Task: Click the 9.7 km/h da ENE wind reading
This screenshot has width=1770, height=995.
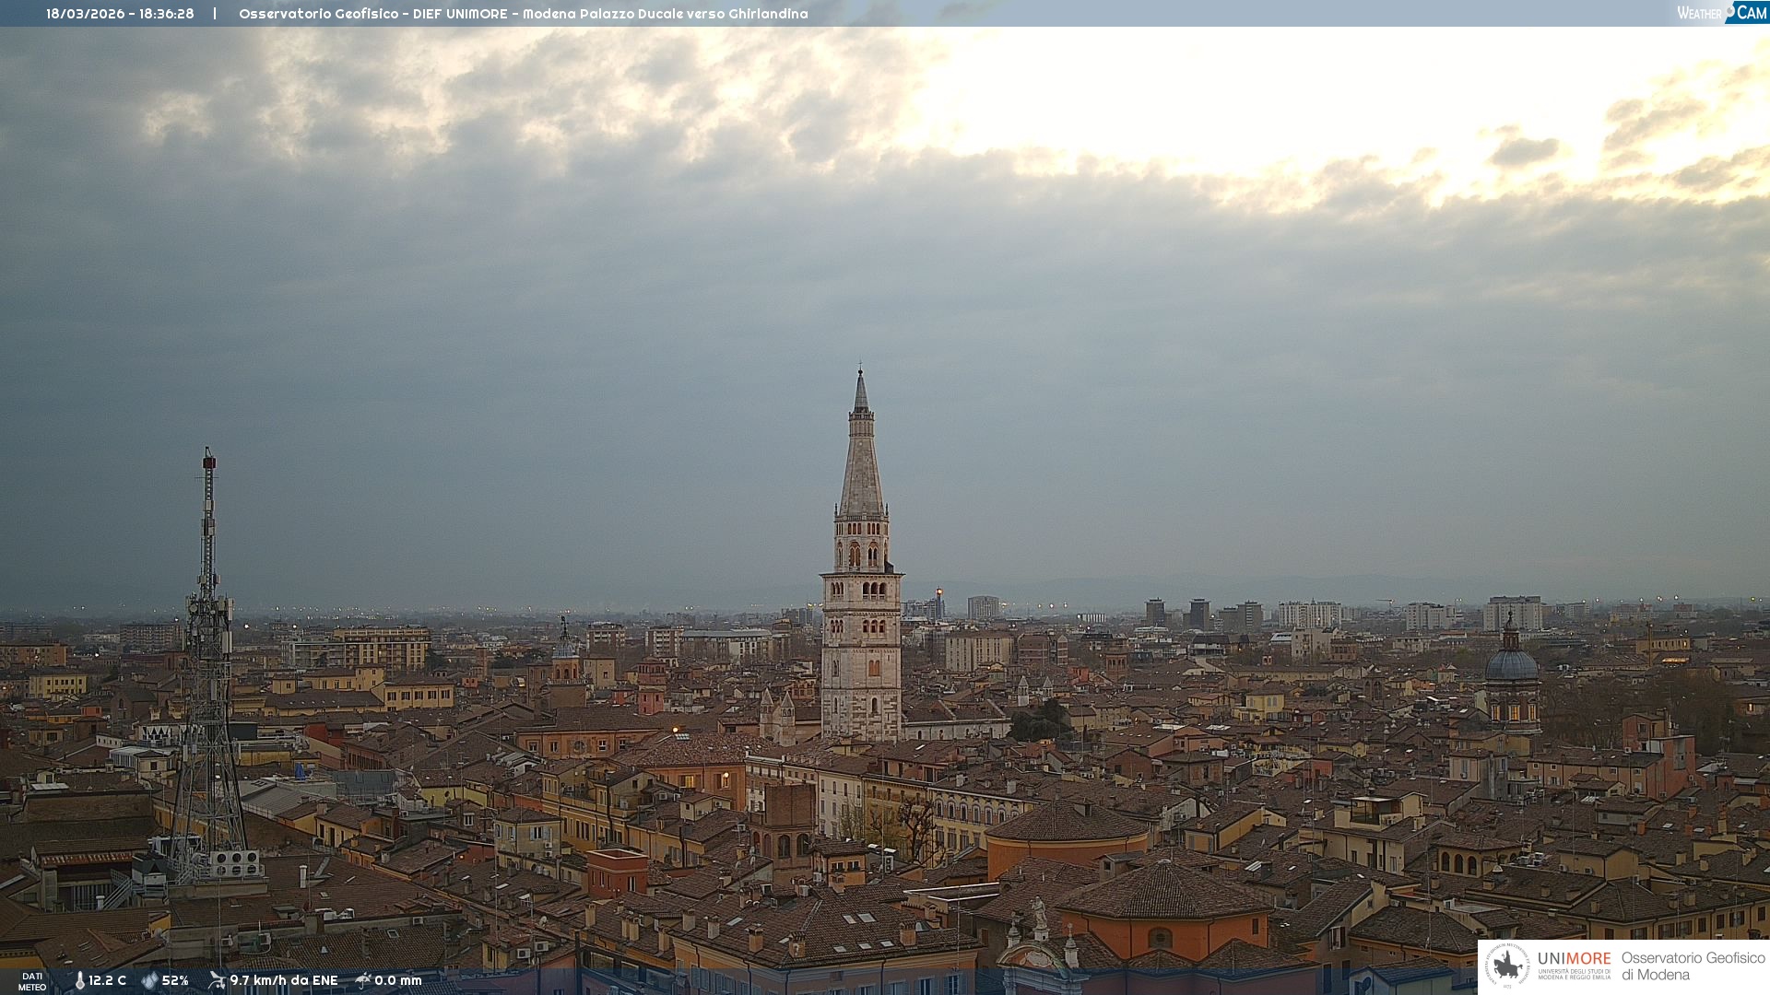Action: coord(284,981)
